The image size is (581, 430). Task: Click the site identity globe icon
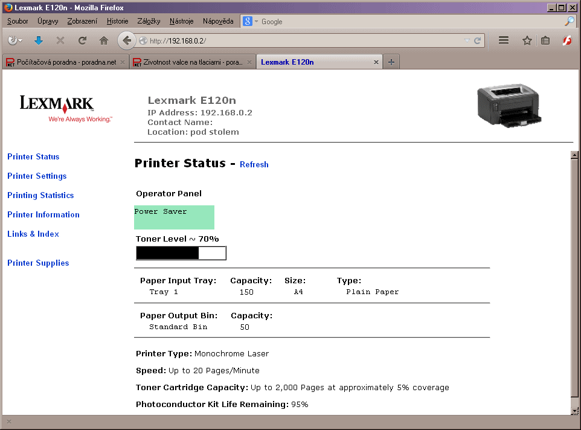click(x=143, y=40)
